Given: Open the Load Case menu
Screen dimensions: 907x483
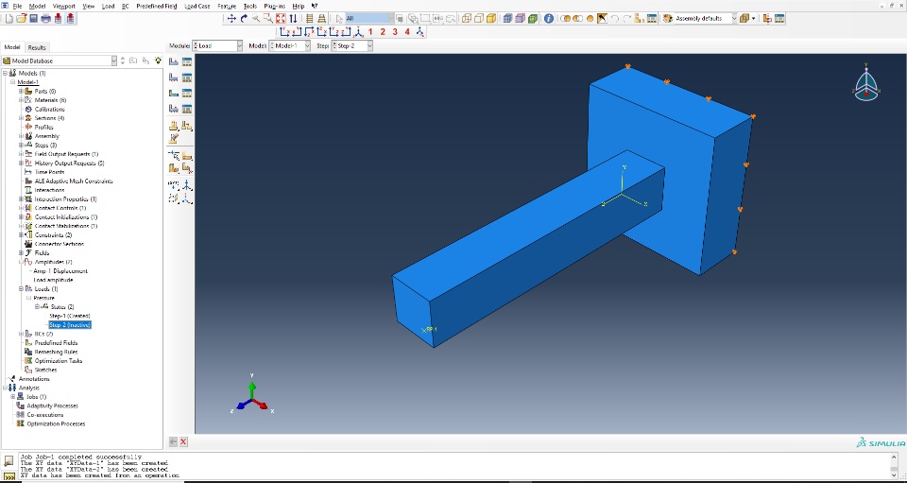Looking at the screenshot, I should point(197,6).
